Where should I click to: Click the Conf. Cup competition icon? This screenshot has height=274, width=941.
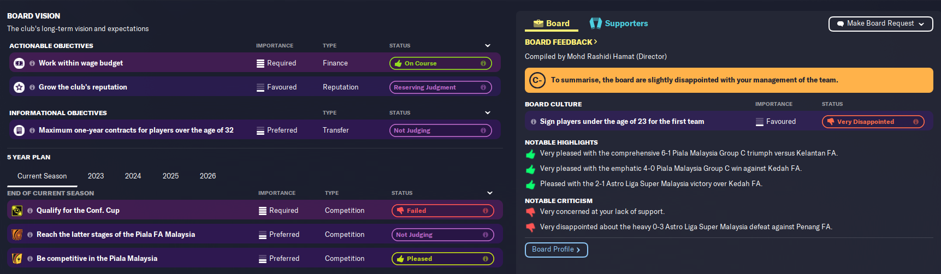(17, 211)
